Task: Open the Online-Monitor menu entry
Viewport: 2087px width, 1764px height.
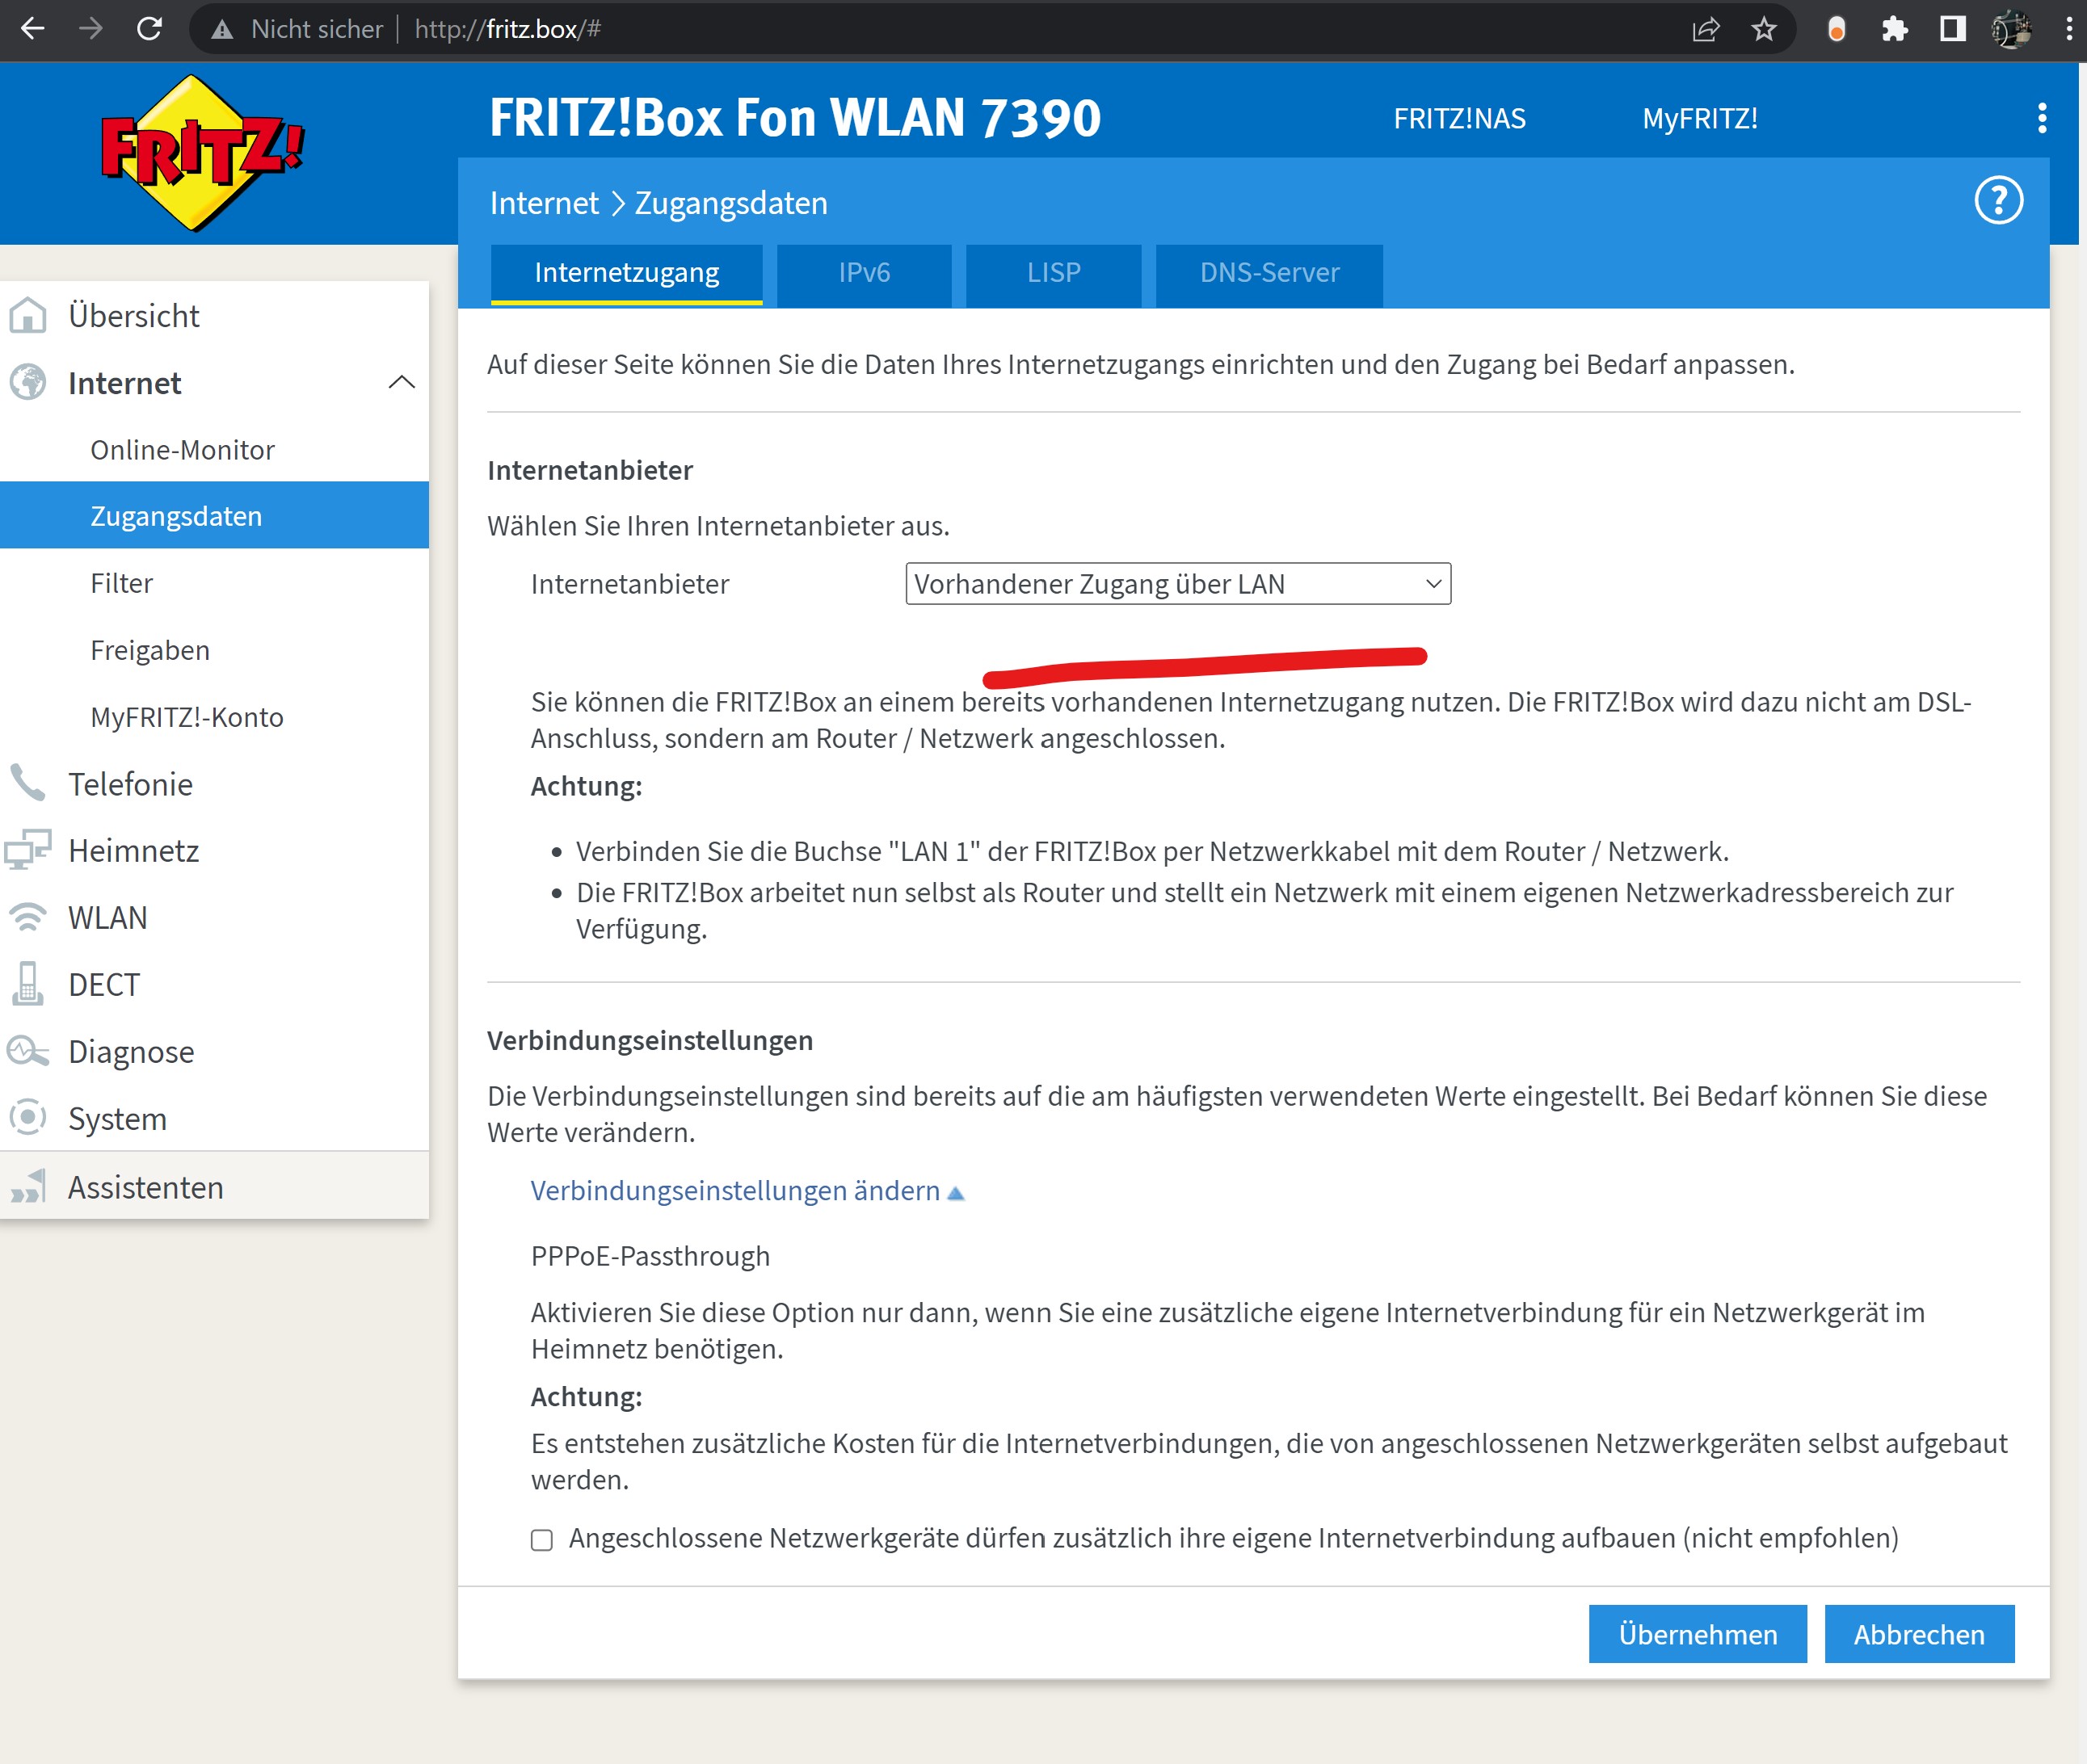Action: (182, 450)
